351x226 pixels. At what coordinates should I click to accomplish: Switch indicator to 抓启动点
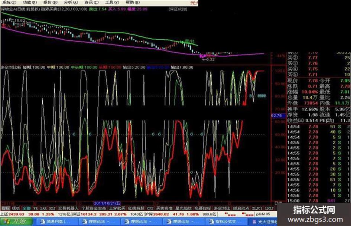point(241,208)
